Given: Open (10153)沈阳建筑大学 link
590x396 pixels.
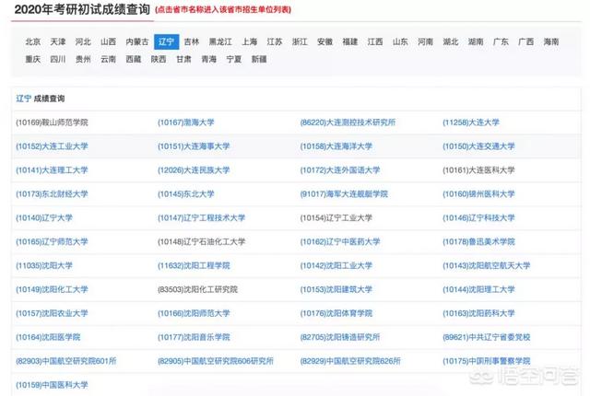Looking at the screenshot, I should pos(336,289).
